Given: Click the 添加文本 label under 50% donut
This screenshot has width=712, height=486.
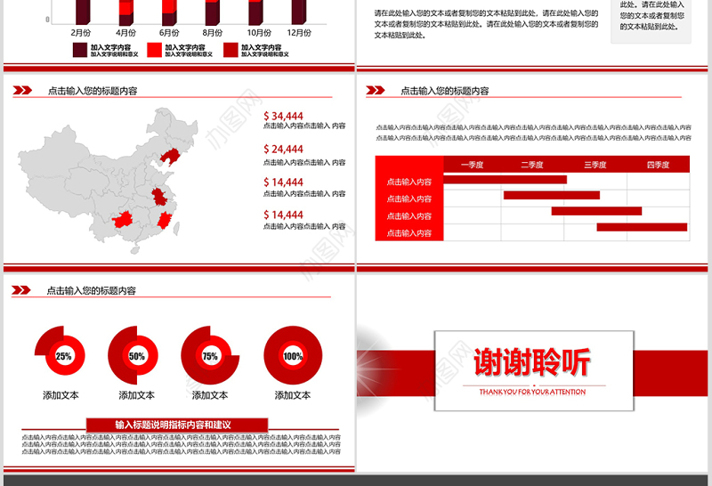Looking at the screenshot, I should pyautogui.click(x=137, y=395).
